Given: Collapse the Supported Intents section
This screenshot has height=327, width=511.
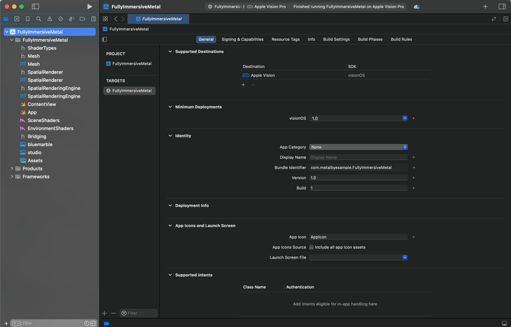Looking at the screenshot, I should [170, 275].
